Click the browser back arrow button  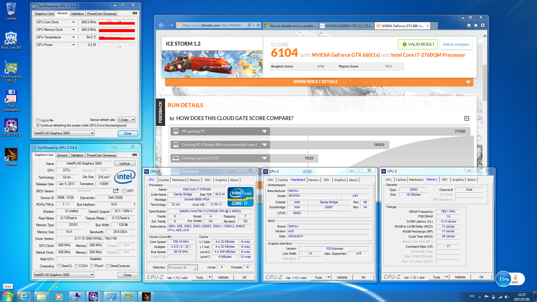pyautogui.click(x=161, y=25)
